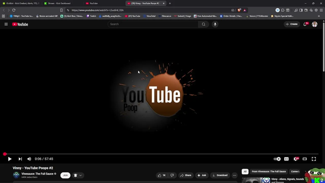Open Twitch bookmark
325x183 pixels.
(x=91, y=16)
